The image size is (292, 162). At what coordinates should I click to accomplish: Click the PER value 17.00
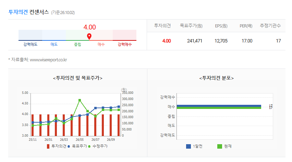247,41
